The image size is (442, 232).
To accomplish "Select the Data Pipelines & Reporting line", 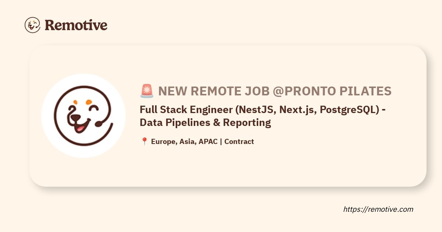I will (205, 122).
